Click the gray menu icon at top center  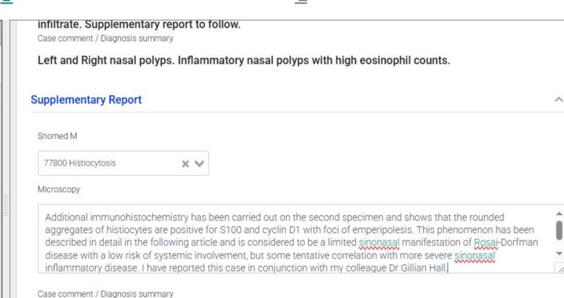click(x=301, y=1)
